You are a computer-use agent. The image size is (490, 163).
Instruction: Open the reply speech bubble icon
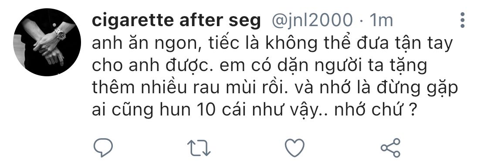103,148
